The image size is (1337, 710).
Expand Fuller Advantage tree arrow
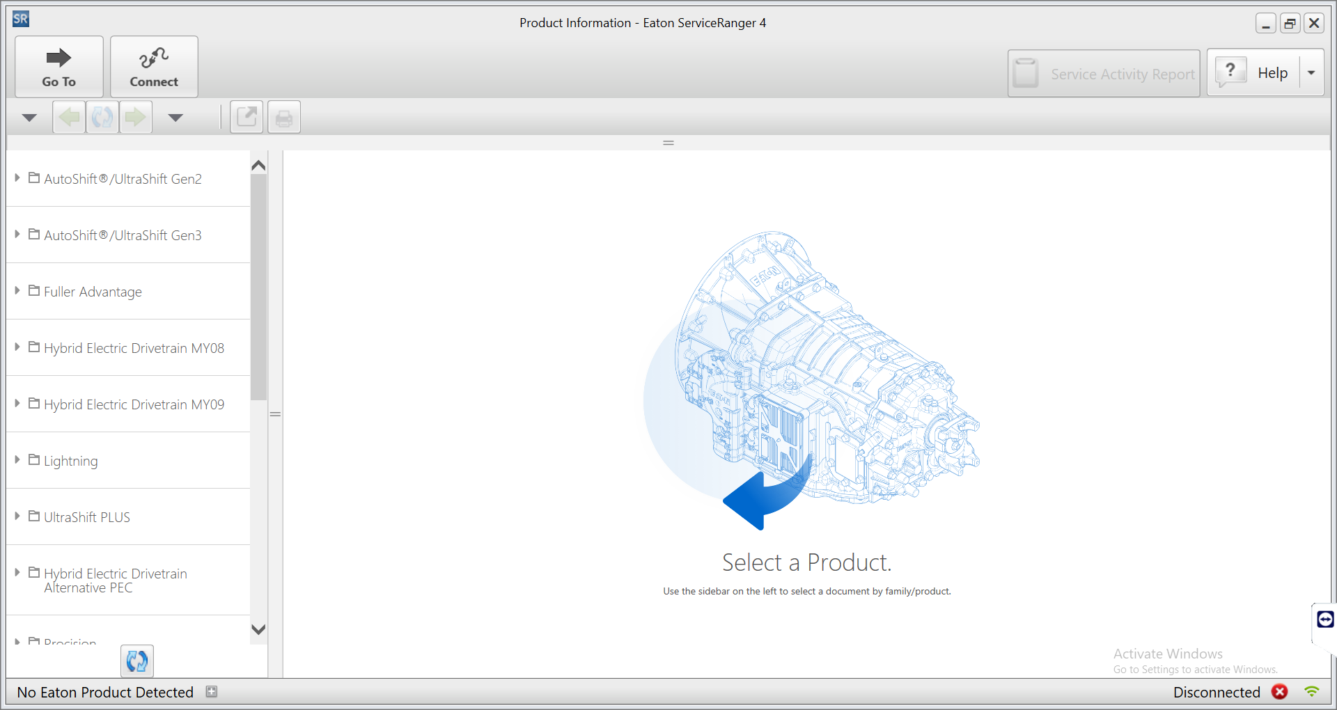tap(17, 291)
